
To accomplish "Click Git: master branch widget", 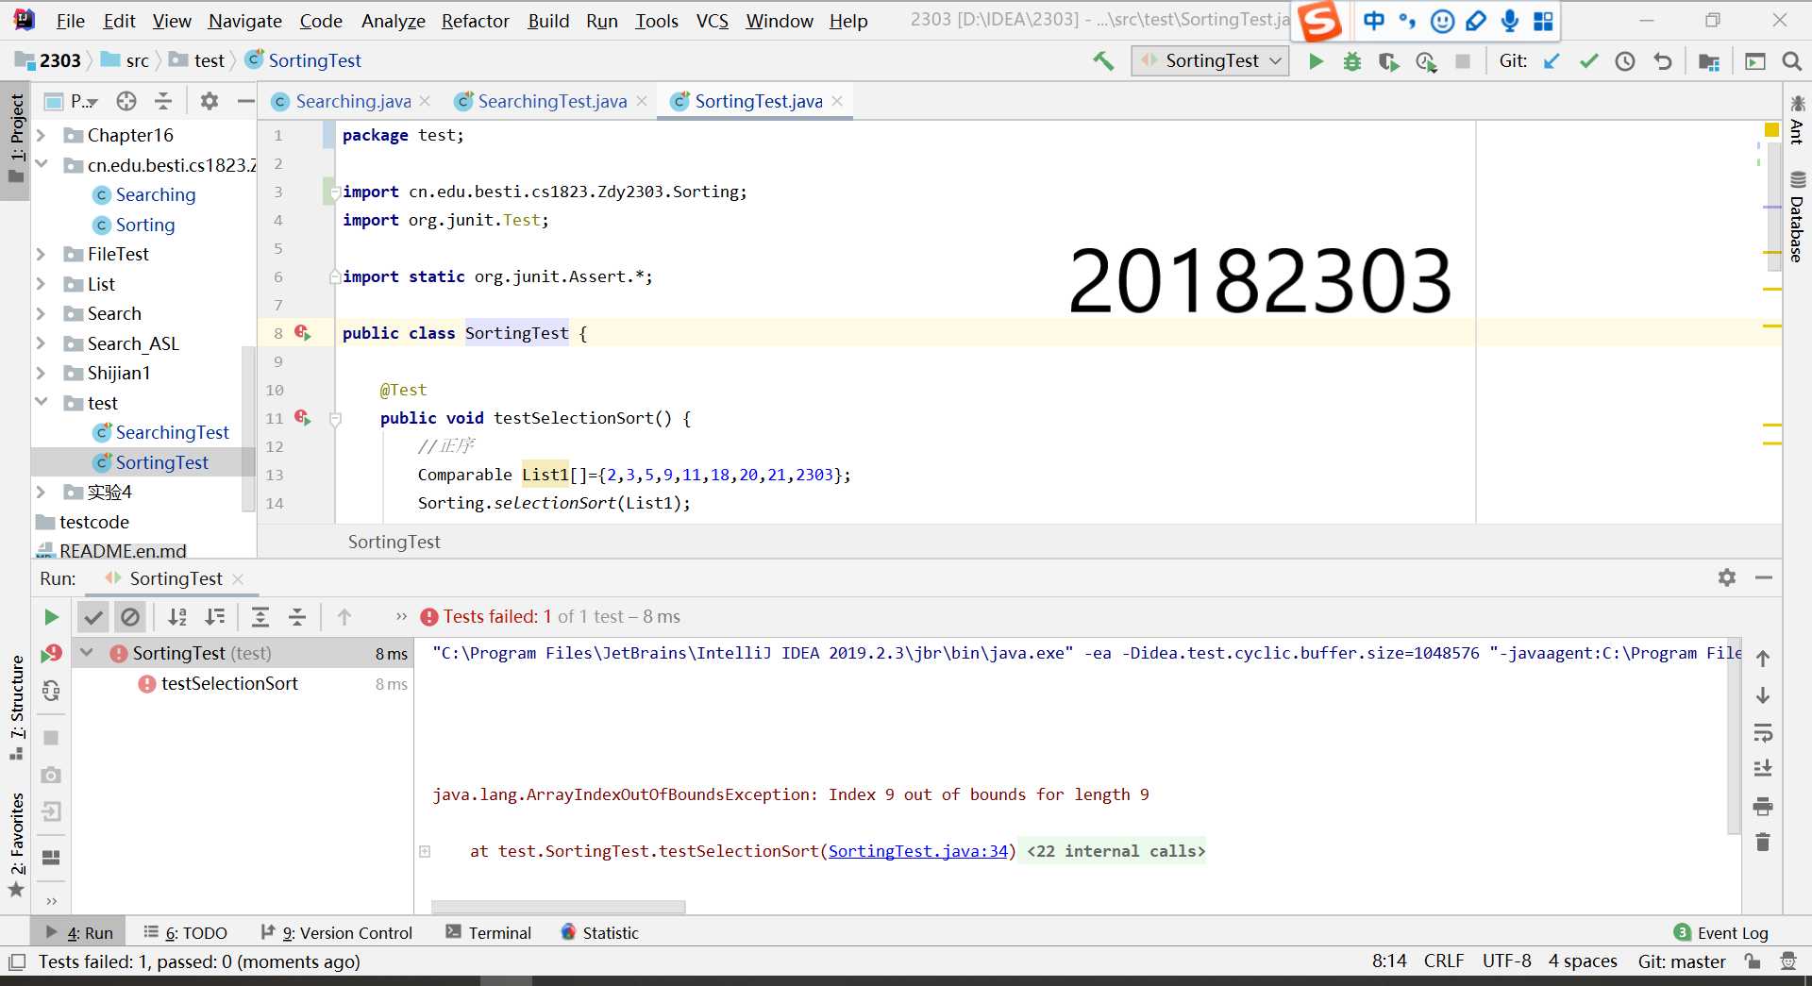I will pyautogui.click(x=1682, y=961).
